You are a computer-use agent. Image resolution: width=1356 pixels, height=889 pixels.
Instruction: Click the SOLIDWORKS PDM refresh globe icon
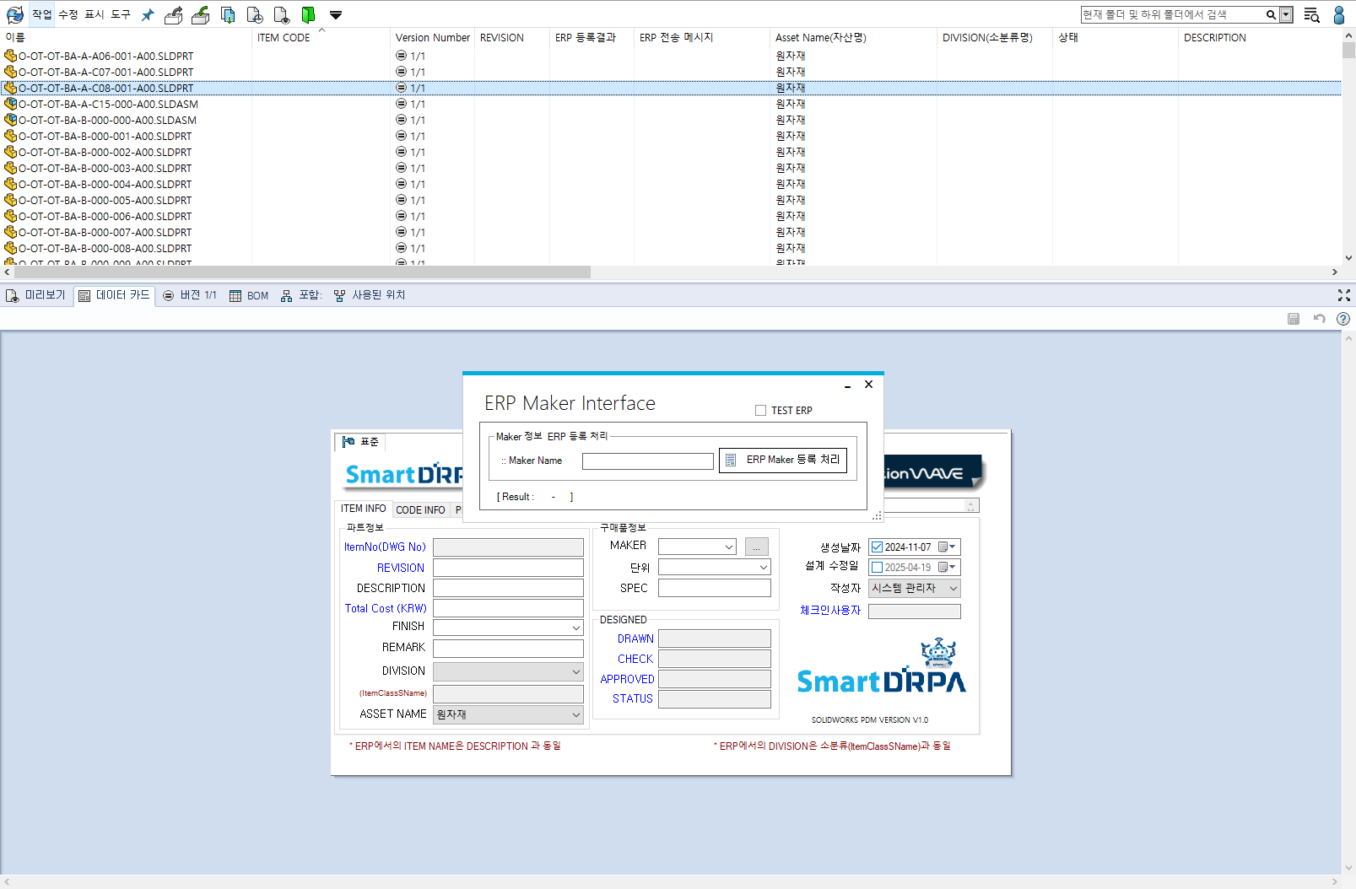pos(14,14)
